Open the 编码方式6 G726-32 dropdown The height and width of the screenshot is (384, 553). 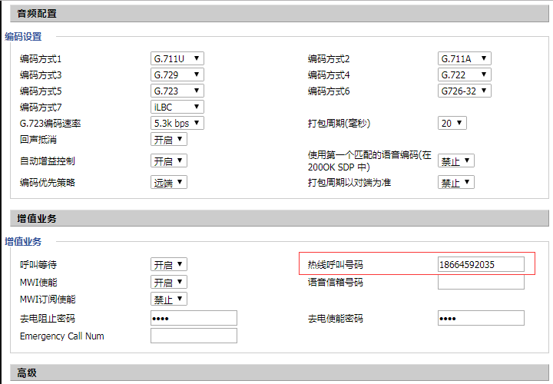tap(464, 91)
